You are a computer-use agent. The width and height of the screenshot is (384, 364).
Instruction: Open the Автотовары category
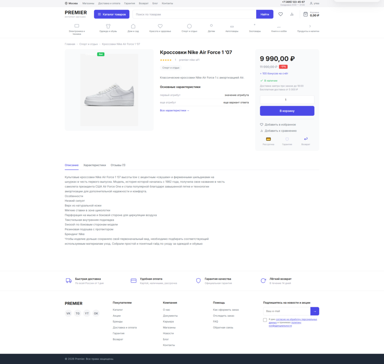[232, 28]
